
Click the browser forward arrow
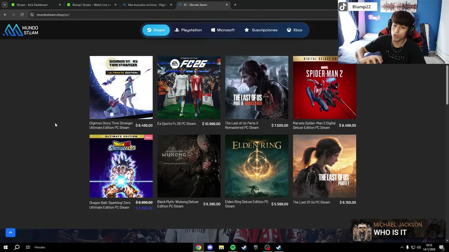point(13,15)
